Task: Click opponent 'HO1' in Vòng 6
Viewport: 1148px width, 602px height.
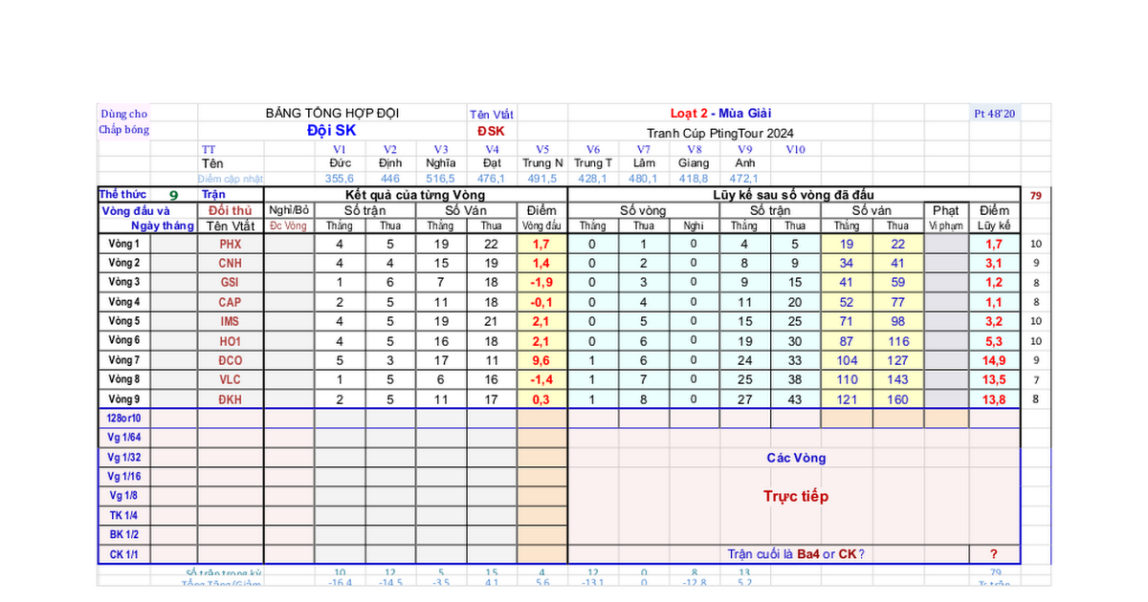Action: click(x=231, y=341)
